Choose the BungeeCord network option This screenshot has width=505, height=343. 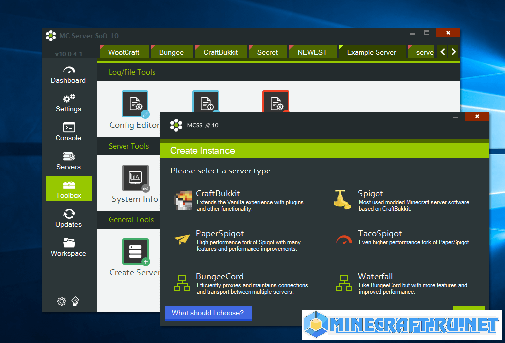tap(241, 283)
